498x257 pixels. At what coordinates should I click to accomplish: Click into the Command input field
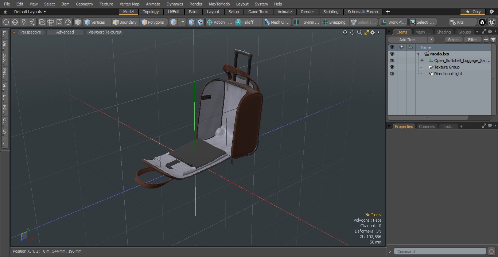[440, 252]
